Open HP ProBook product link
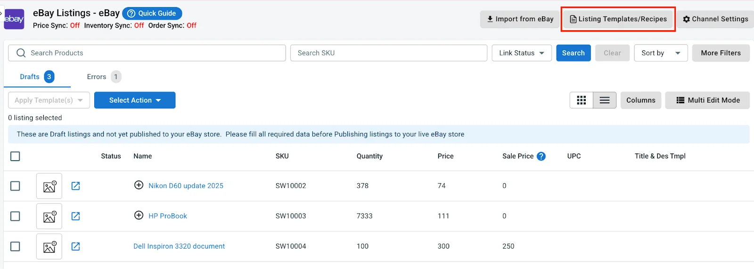754x269 pixels. (x=168, y=216)
